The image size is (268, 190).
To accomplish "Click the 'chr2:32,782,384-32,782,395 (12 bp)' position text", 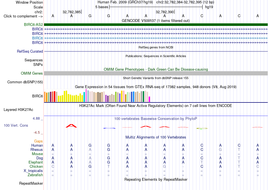I will (x=185, y=2).
